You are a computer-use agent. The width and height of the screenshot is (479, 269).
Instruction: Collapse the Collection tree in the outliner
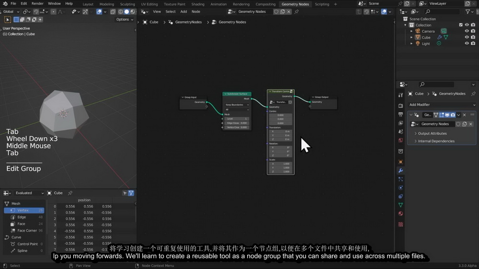(x=406, y=25)
